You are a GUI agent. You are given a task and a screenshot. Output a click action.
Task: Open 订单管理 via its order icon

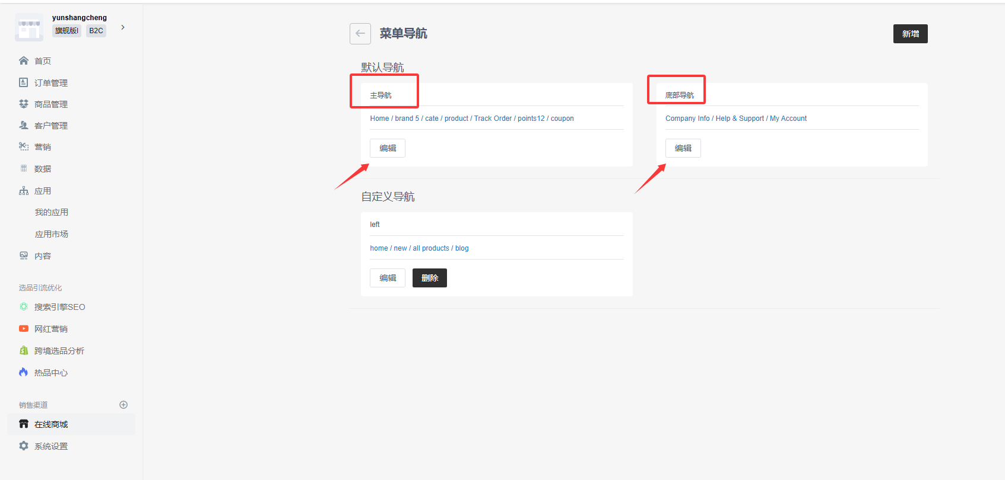point(24,82)
